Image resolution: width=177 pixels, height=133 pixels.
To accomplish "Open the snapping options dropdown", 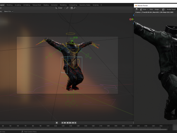I will pyautogui.click(x=75, y=8).
